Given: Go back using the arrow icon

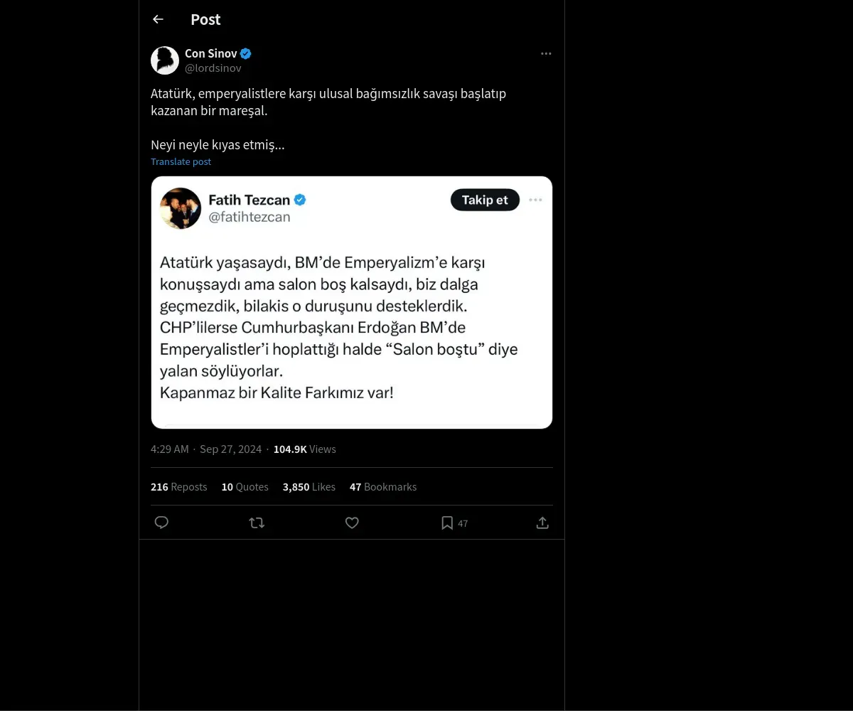Looking at the screenshot, I should (158, 19).
